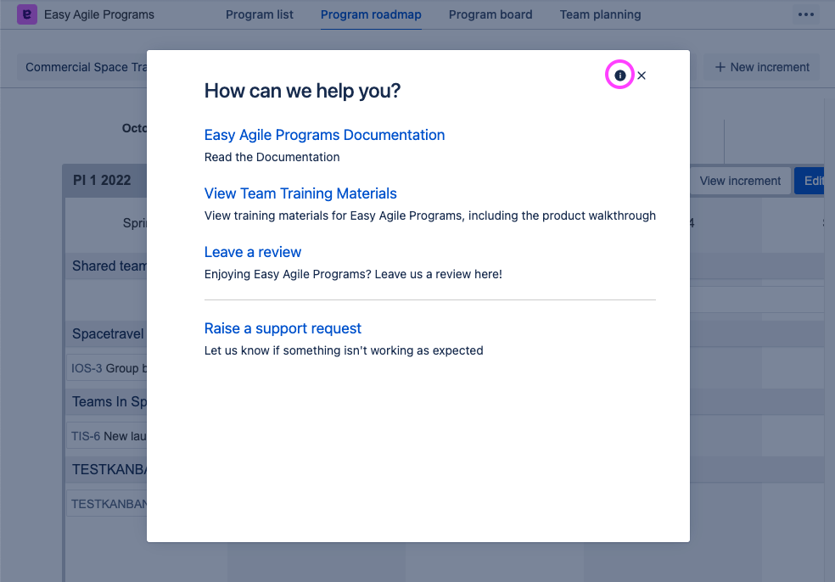Switch to the Program list tab
This screenshot has width=835, height=582.
pyautogui.click(x=260, y=14)
